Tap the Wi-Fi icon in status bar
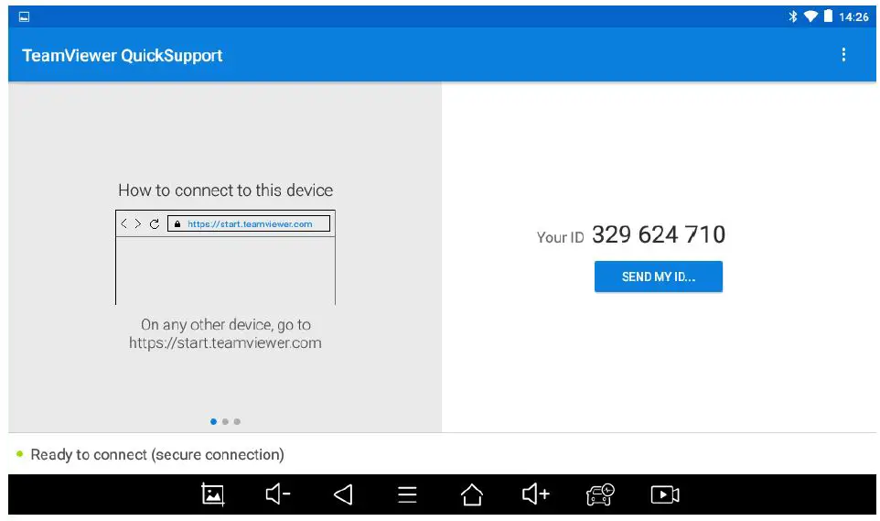Image resolution: width=880 pixels, height=521 pixels. click(x=810, y=16)
